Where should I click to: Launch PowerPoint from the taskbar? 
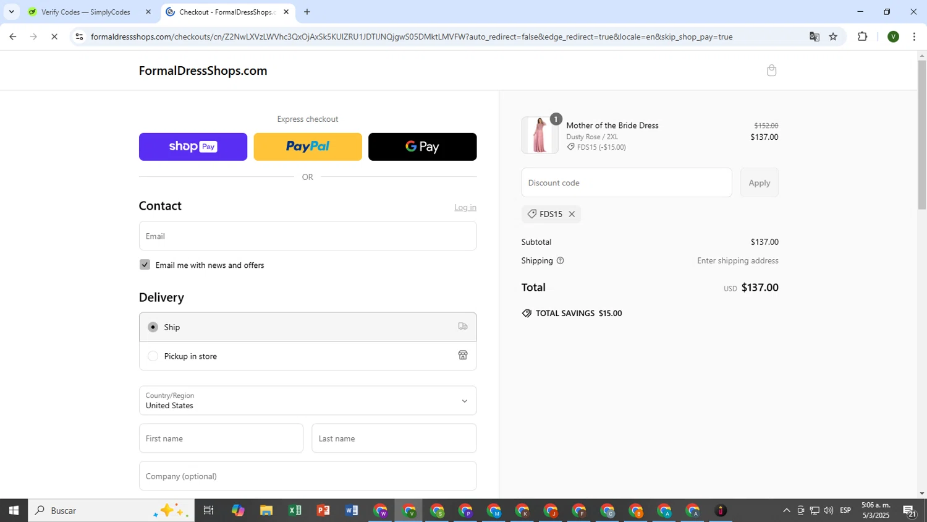(323, 510)
